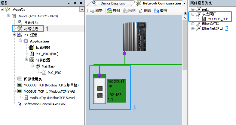Pin the 设备 panel
The width and height of the screenshot is (236, 125).
point(75,3)
